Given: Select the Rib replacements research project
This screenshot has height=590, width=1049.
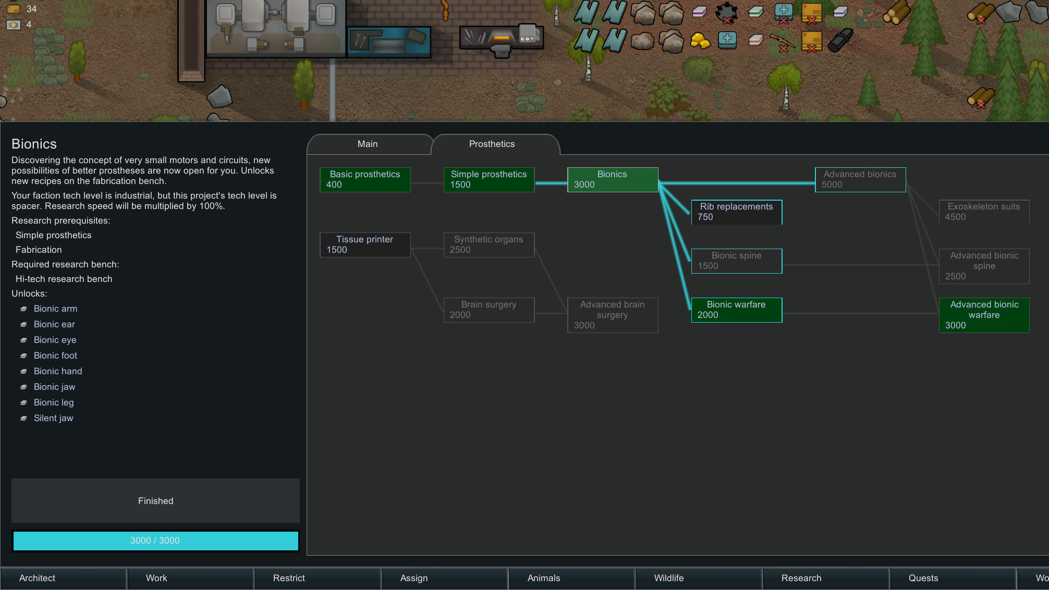Looking at the screenshot, I should tap(736, 212).
